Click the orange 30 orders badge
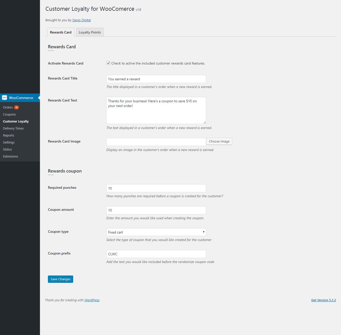This screenshot has height=335, width=341. [x=16, y=107]
